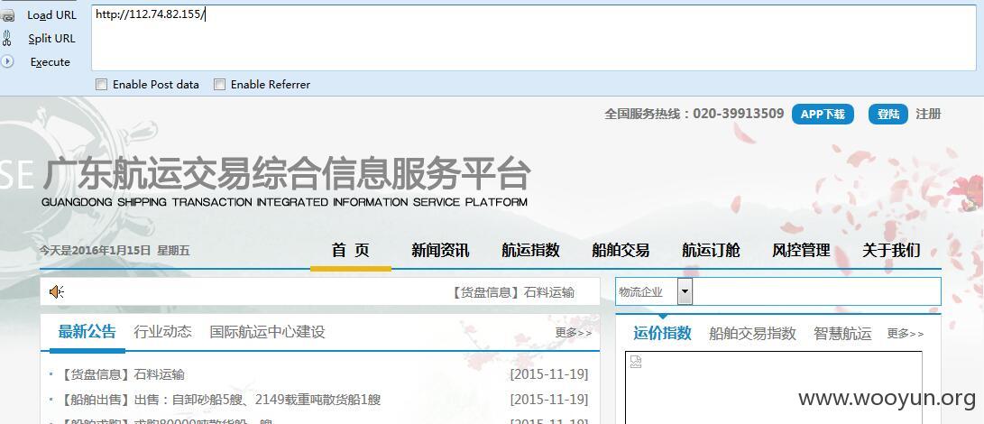
Task: Click the search input beside 物流企业
Action: 816,292
